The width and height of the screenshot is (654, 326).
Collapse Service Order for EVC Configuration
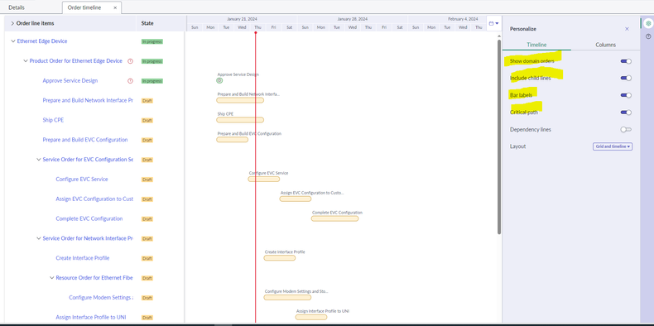pyautogui.click(x=39, y=159)
